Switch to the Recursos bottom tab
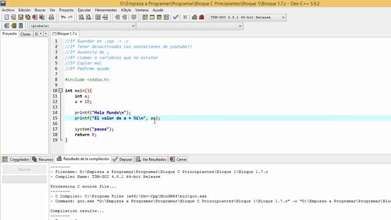391x220 pixels. (x=42, y=159)
